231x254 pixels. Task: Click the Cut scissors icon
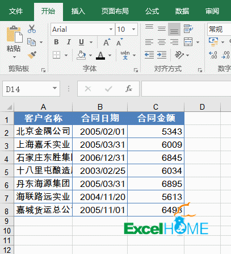tap(32, 29)
